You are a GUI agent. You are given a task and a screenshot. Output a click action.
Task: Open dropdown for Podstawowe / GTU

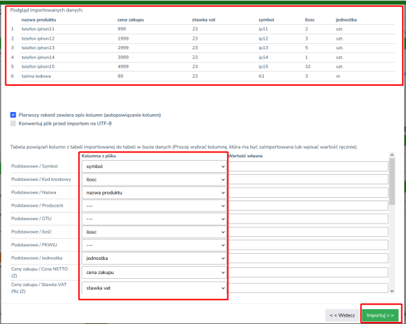(x=154, y=219)
